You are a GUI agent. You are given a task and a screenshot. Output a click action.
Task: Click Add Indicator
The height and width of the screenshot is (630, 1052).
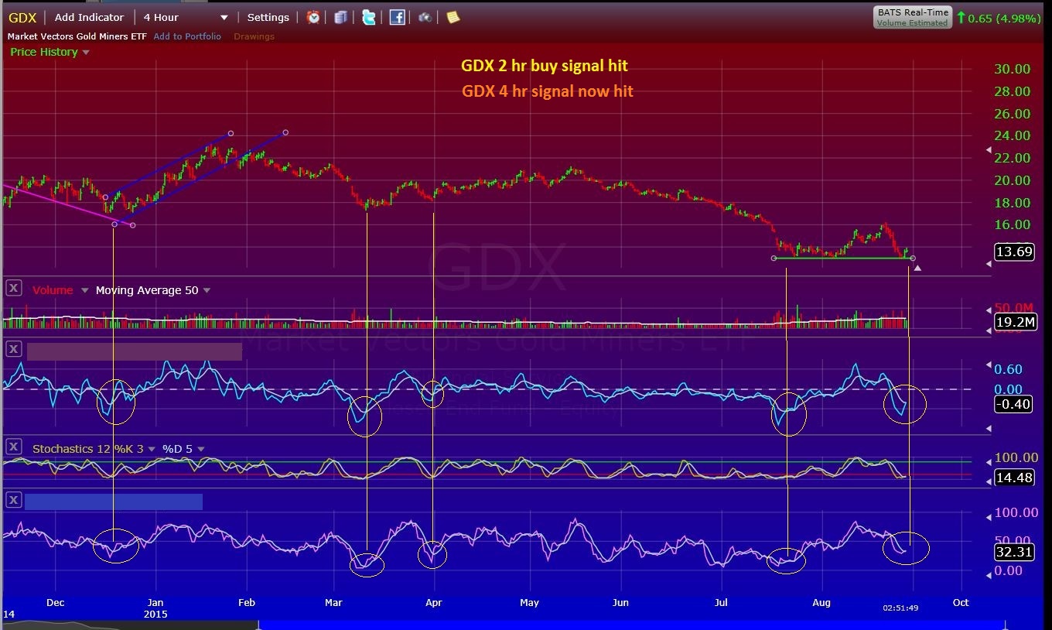[89, 17]
